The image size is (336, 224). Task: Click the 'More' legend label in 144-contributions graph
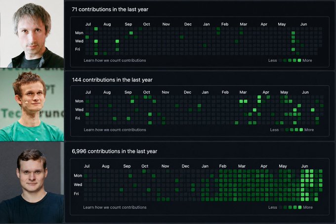click(x=309, y=130)
